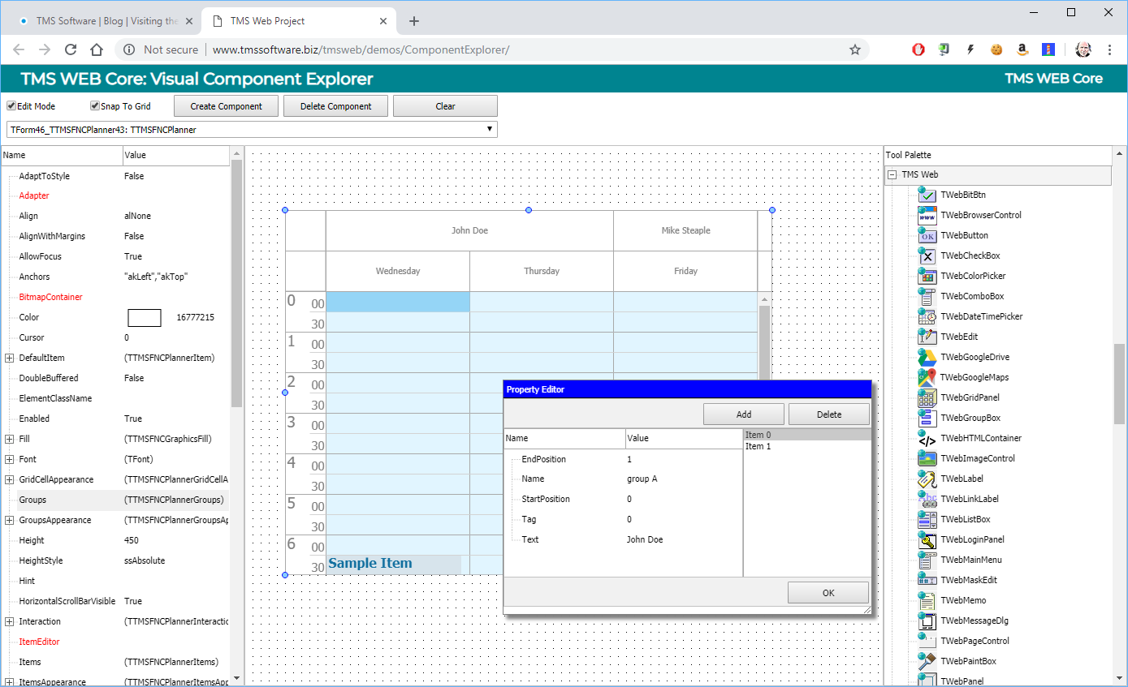Select the TWebLabel palette icon
The image size is (1128, 687).
coord(927,479)
